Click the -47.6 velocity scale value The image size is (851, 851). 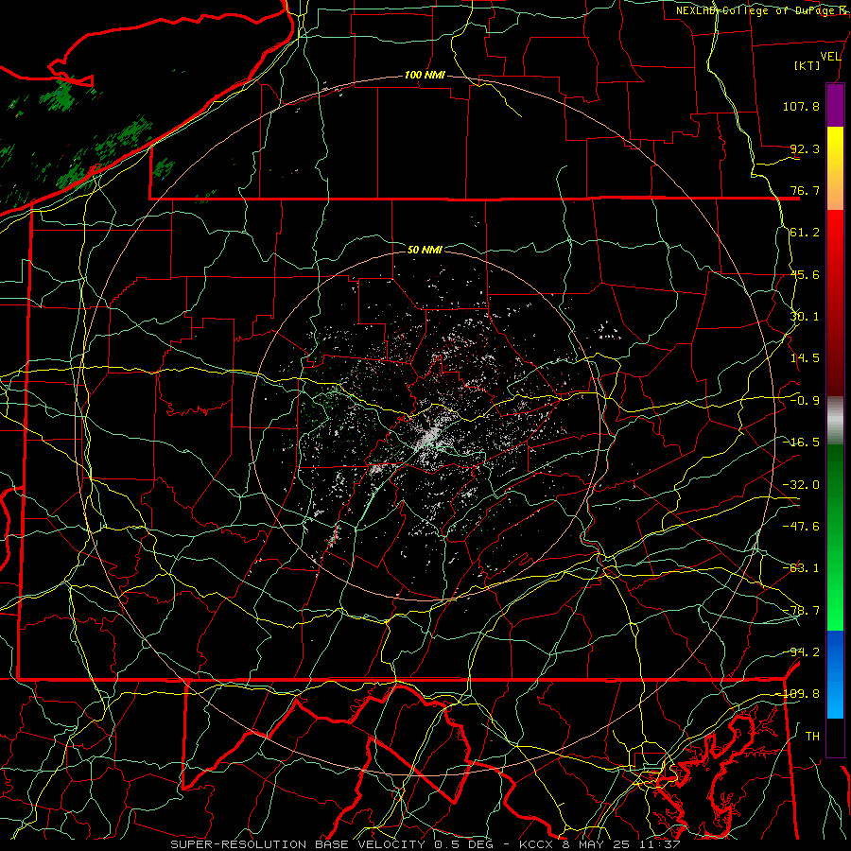click(x=801, y=527)
